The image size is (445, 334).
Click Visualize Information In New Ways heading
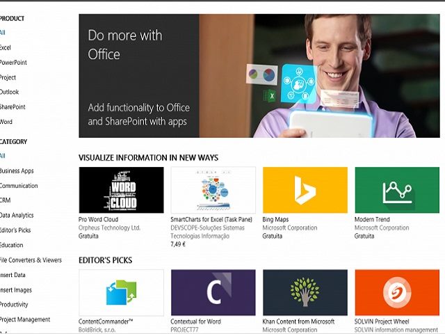click(x=148, y=158)
